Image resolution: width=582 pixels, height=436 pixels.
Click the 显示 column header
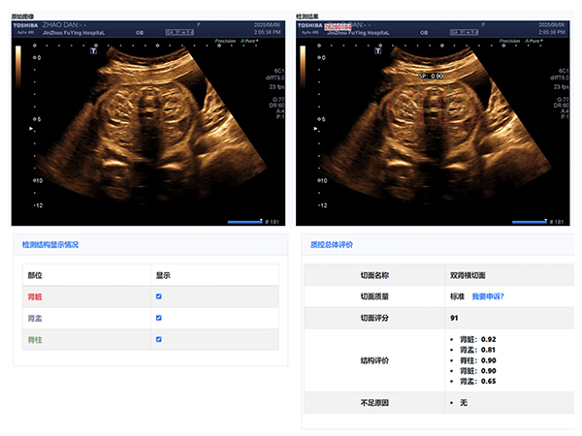click(x=163, y=275)
